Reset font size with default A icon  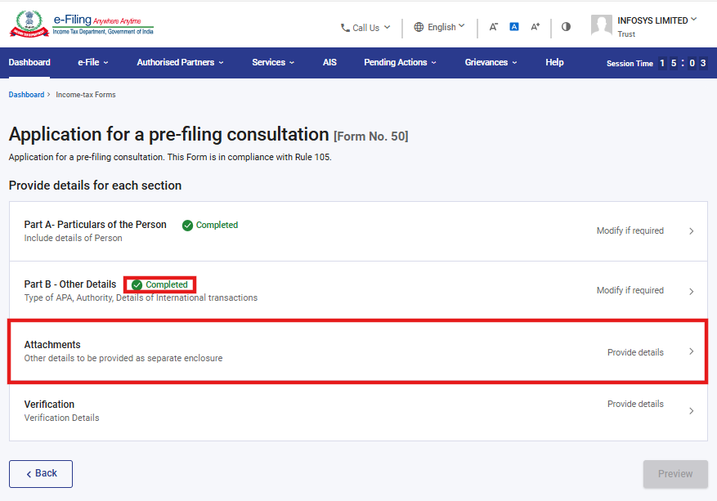[514, 26]
